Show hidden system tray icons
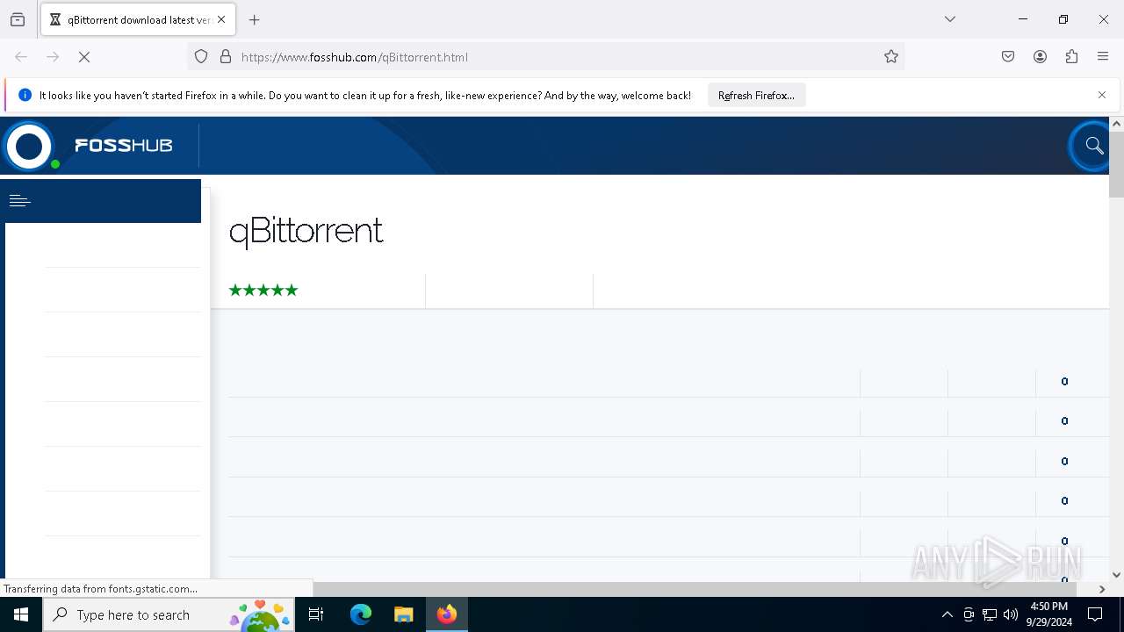Image resolution: width=1124 pixels, height=632 pixels. click(x=947, y=614)
